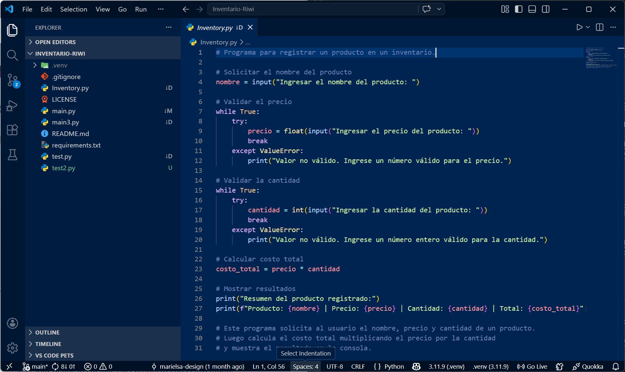Open the Search view in activity bar

click(12, 55)
